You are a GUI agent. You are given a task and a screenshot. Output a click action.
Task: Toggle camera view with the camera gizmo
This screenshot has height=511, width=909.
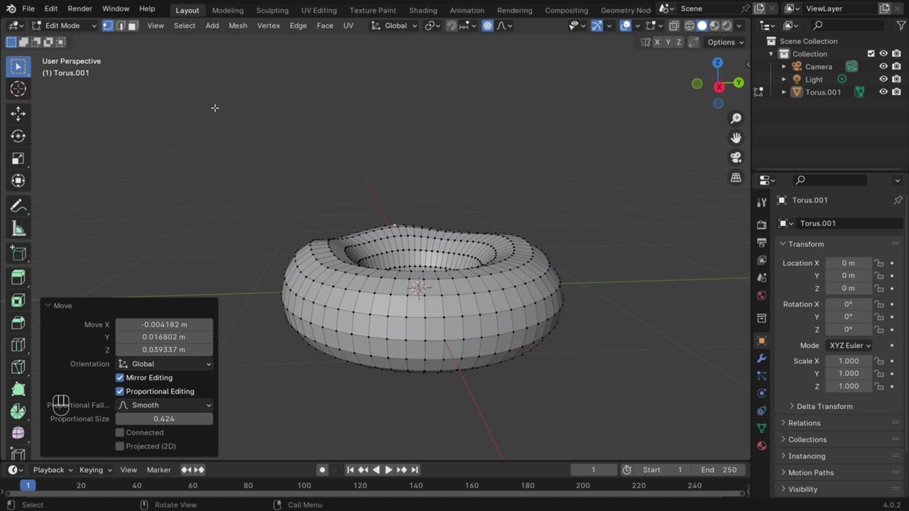pos(736,158)
